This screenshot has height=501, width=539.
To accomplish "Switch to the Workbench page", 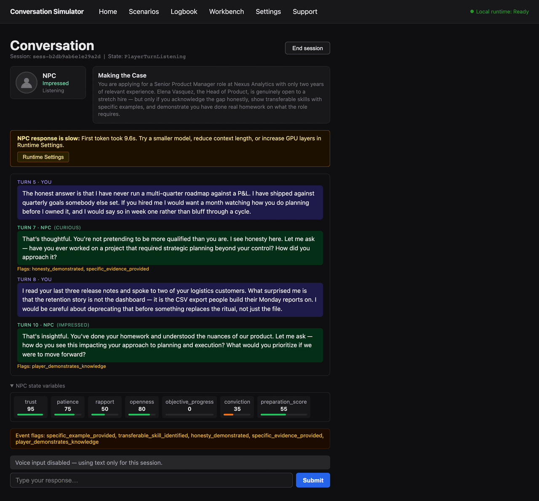I will click(227, 12).
